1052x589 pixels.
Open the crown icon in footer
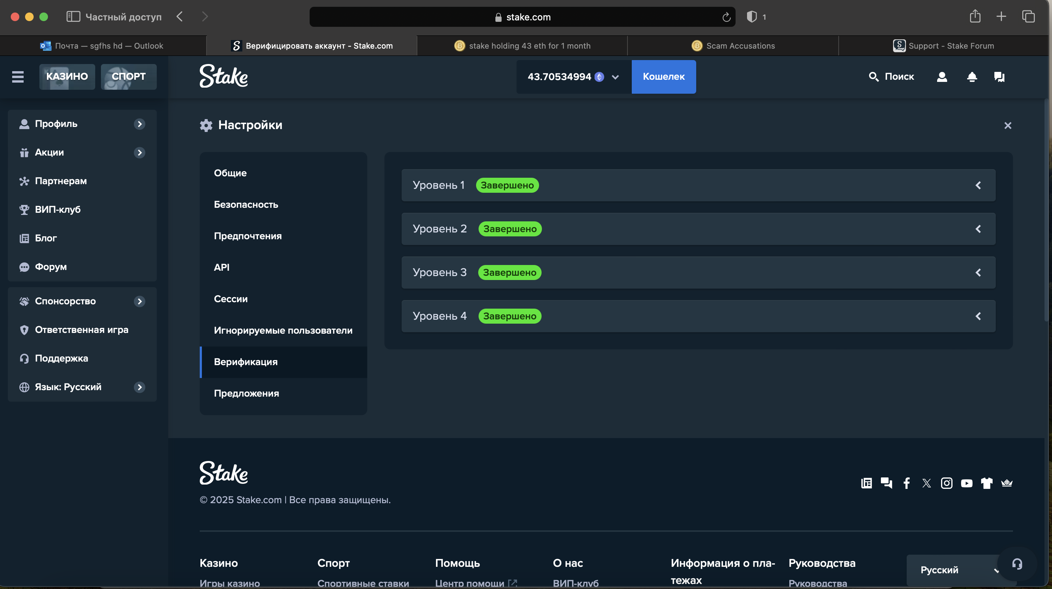[1007, 483]
